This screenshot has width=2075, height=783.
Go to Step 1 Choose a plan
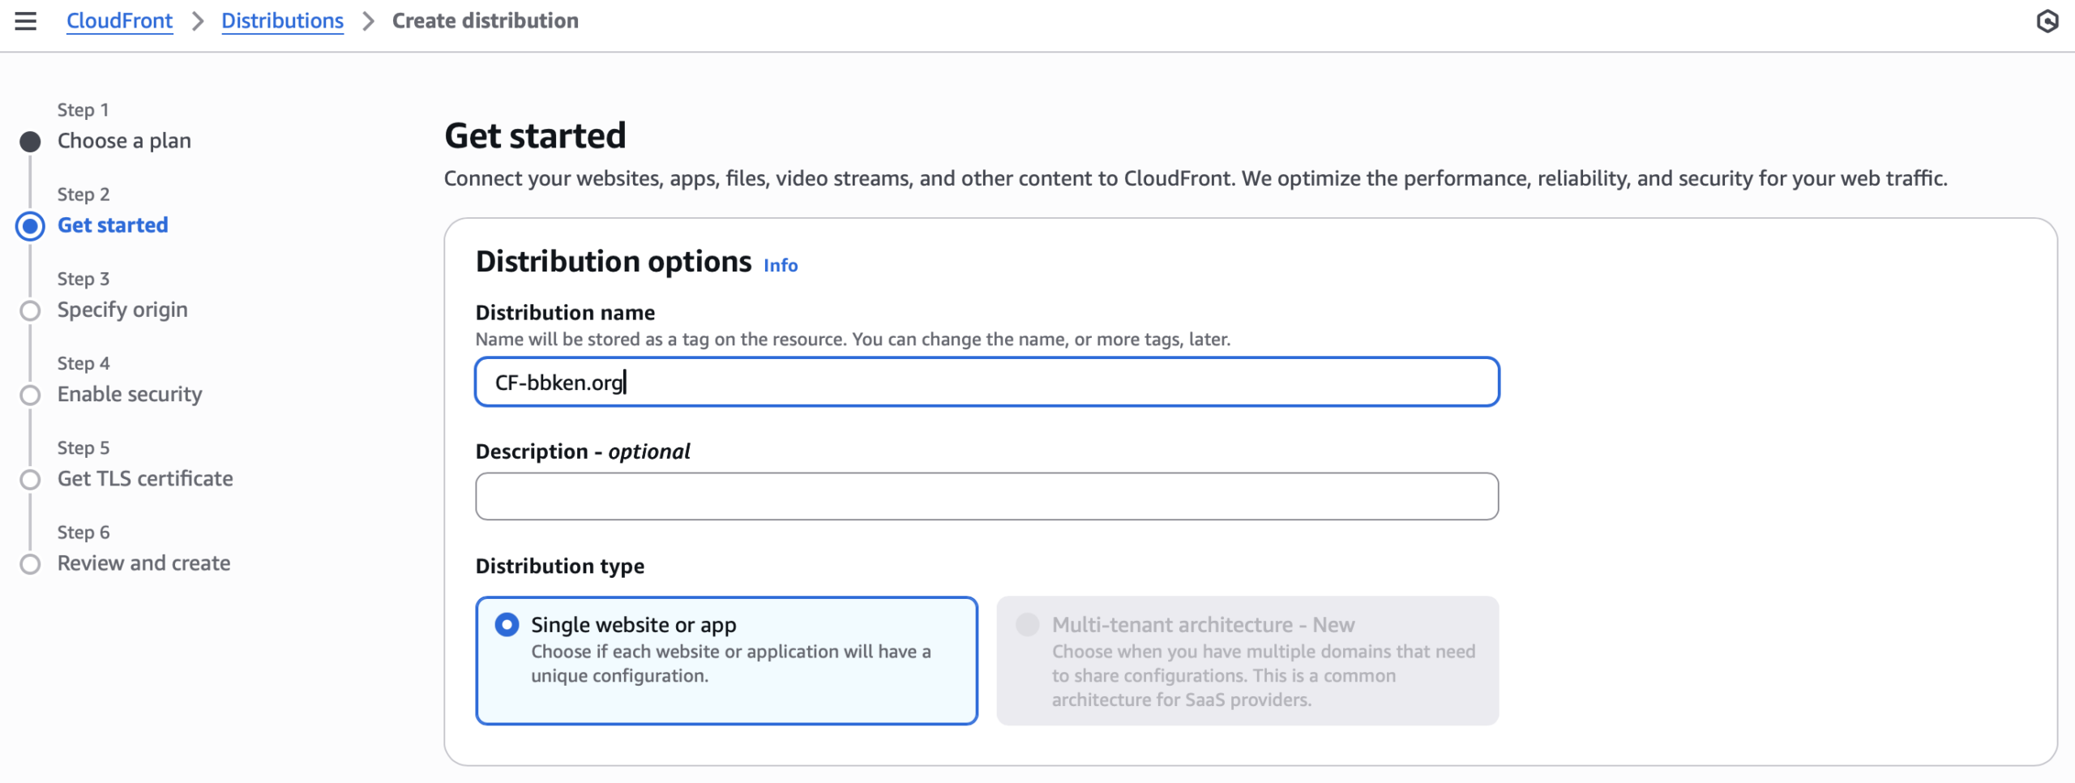point(124,141)
